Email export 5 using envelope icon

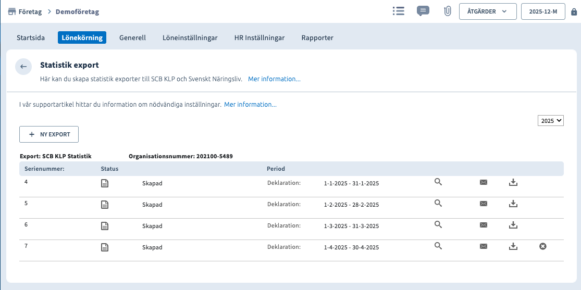(x=483, y=204)
